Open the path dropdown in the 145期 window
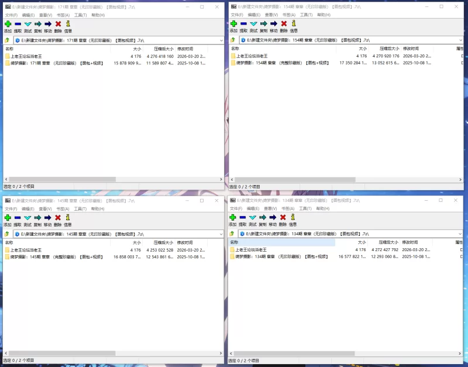 [221, 234]
